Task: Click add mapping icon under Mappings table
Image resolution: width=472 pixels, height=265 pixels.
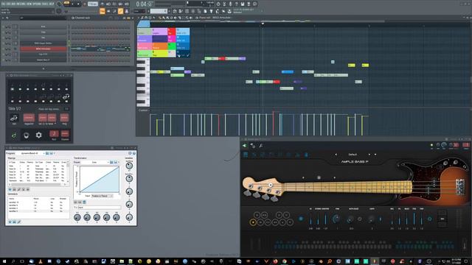Action: (x=10, y=190)
